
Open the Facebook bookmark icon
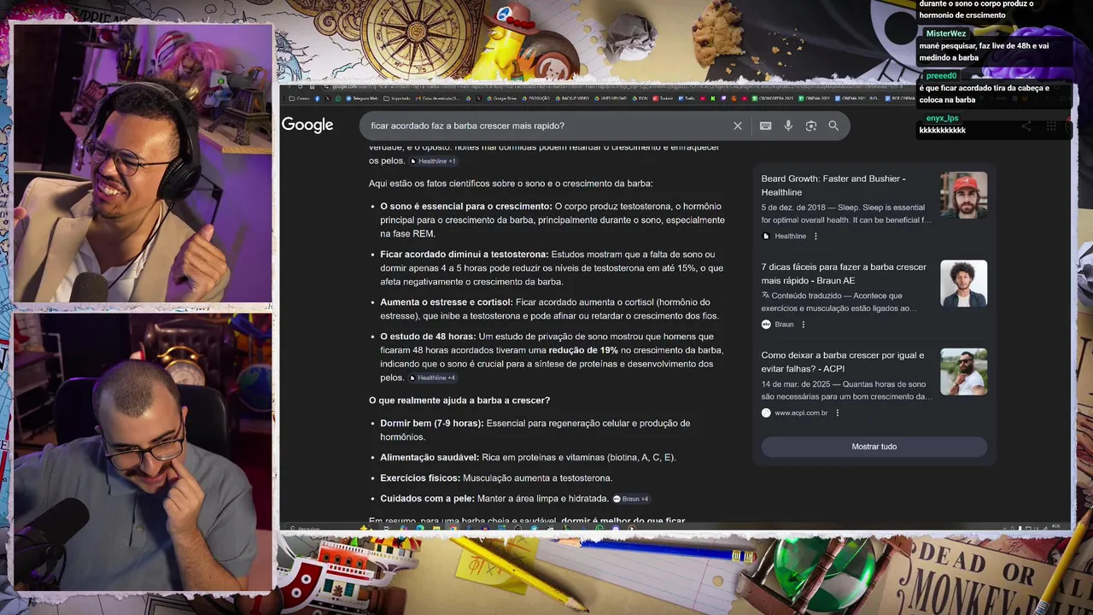tap(317, 98)
